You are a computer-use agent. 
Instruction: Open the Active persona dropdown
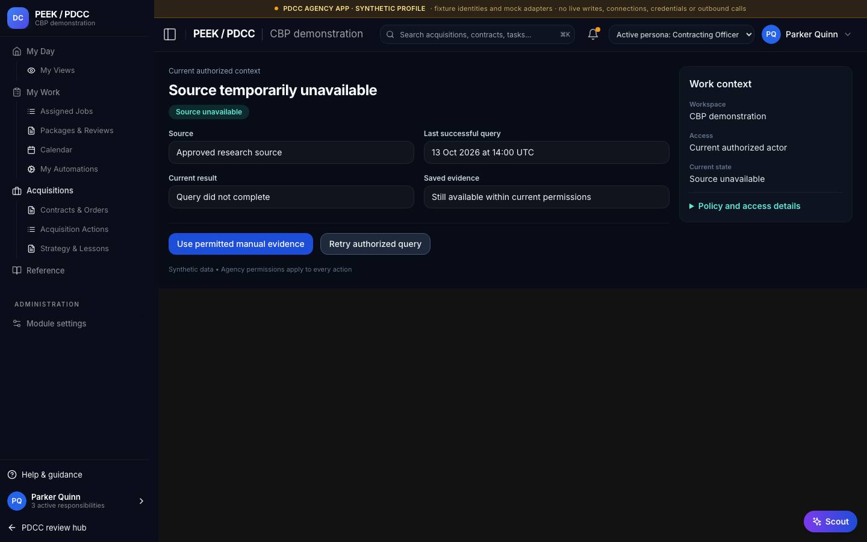tap(682, 34)
